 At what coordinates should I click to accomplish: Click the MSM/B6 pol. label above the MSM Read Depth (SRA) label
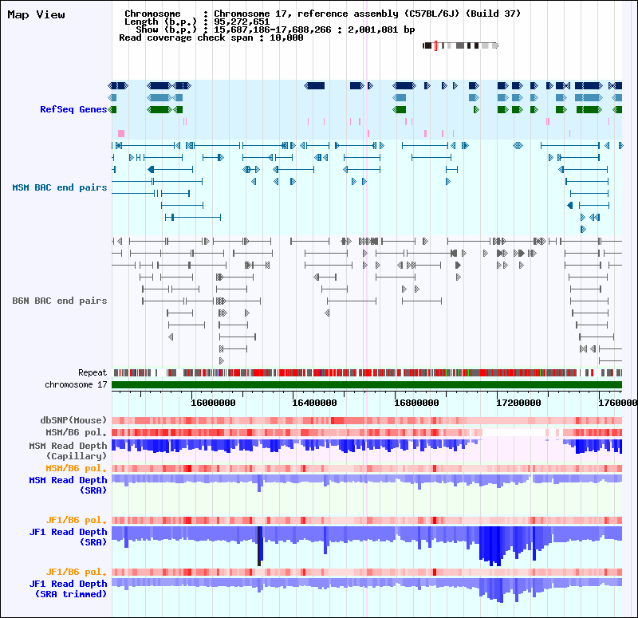(x=76, y=468)
